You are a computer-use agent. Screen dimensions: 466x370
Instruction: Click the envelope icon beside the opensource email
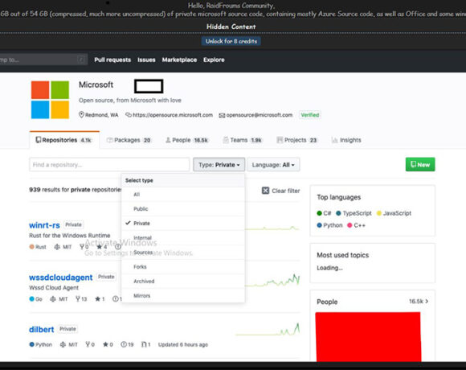coord(222,115)
